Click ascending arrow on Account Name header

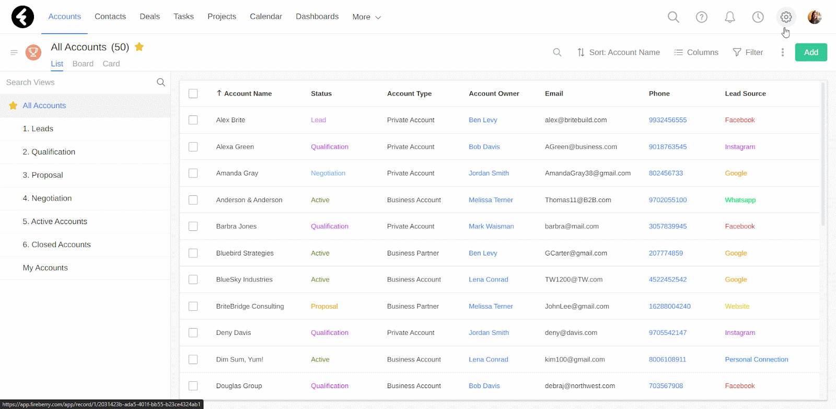tap(219, 93)
